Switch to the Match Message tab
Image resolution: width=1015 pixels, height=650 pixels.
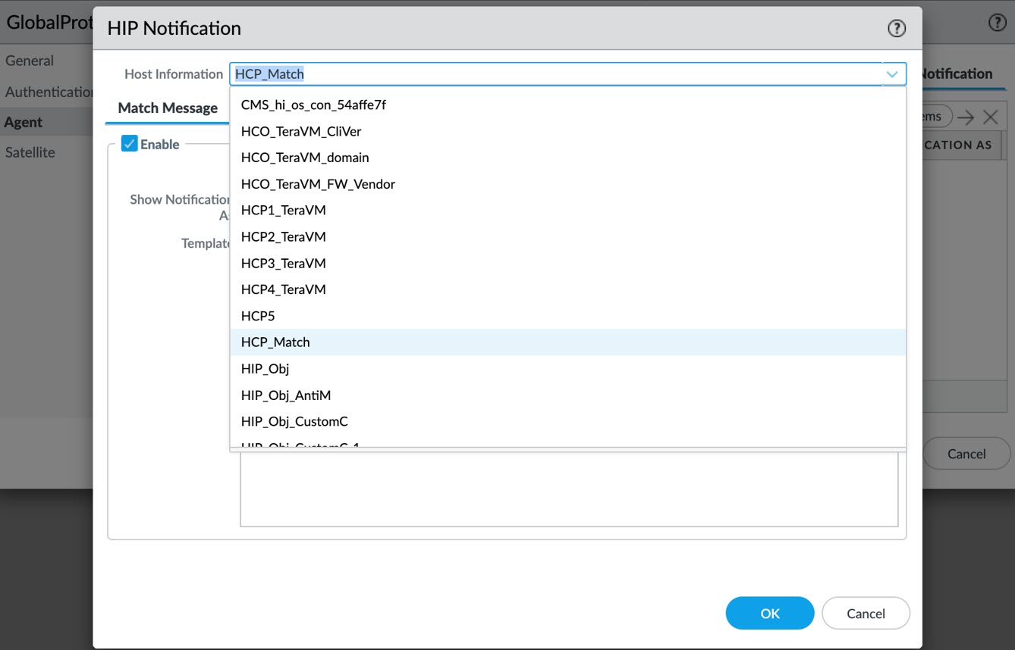pos(168,108)
